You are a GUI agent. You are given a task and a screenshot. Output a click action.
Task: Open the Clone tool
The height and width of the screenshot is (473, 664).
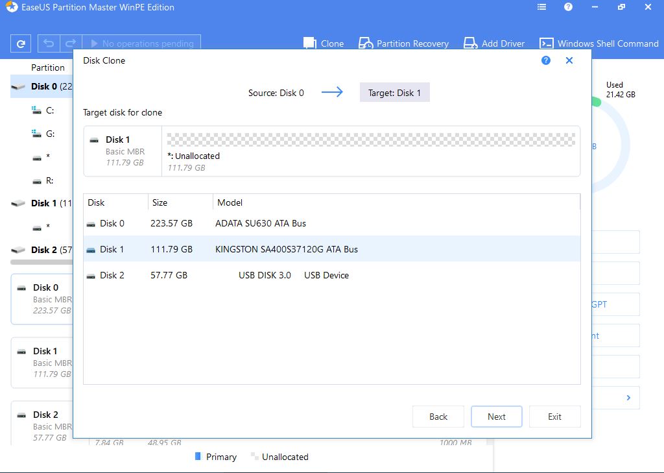pyautogui.click(x=324, y=43)
